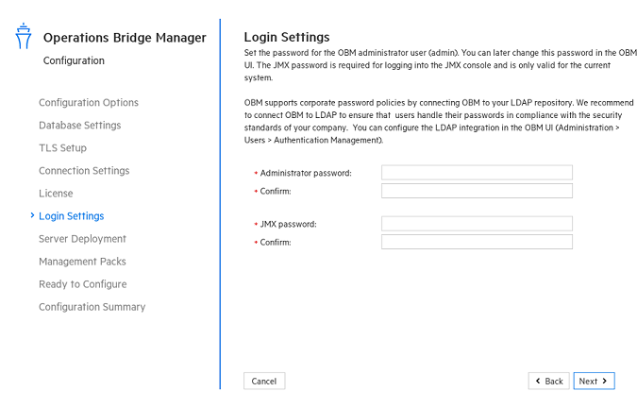Screen dimensions: 637x408
Task: Focus the Confirm field under JMX password
Action: tap(477, 242)
